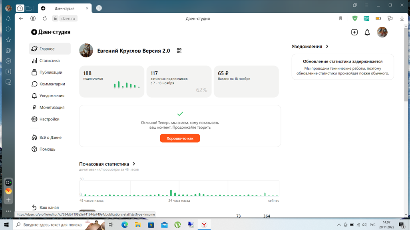Click Windows taskbar search box
Image resolution: width=410 pixels, height=230 pixels.
(59, 224)
